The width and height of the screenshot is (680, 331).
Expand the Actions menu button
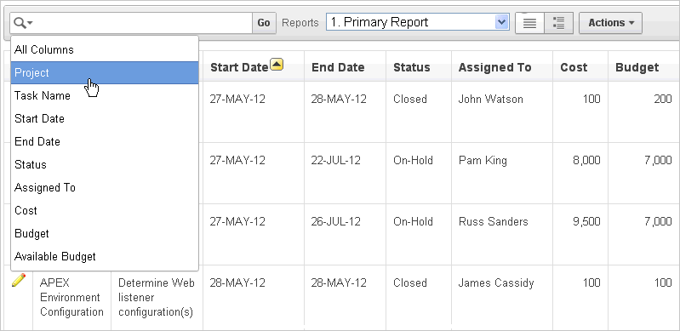[x=610, y=23]
